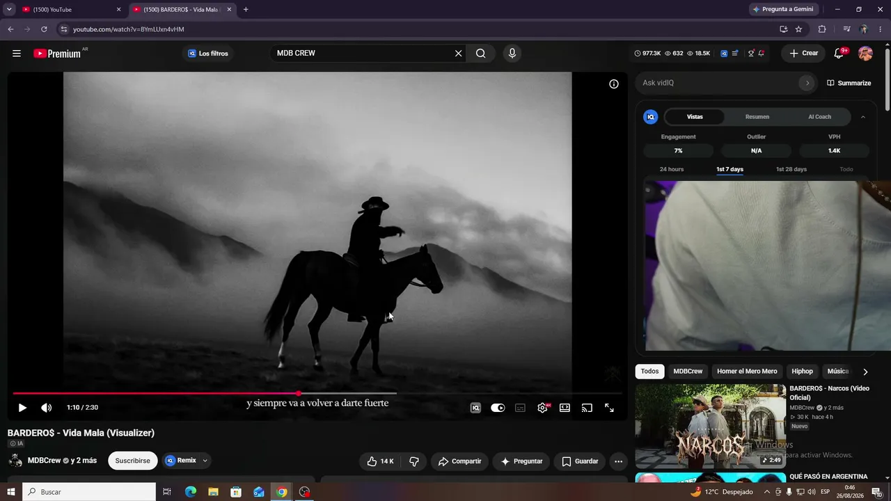
Task: Open vidIQ icon in player controls
Action: [475, 408]
